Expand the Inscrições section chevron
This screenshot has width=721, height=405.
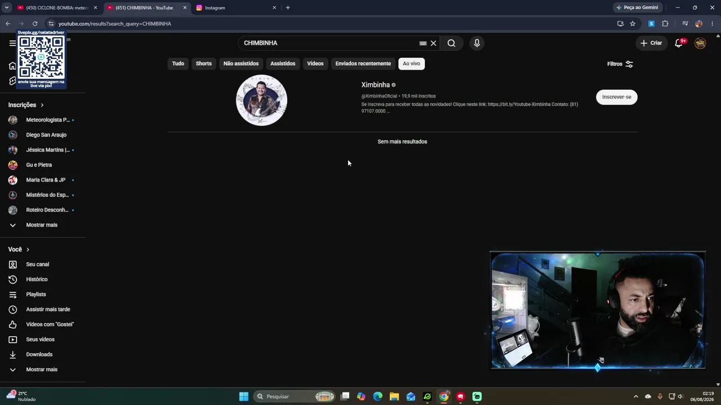[x=42, y=105]
